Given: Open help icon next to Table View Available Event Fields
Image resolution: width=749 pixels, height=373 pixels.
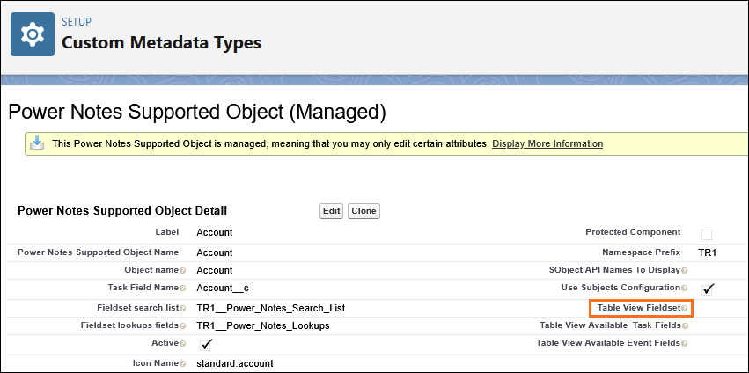Looking at the screenshot, I should [685, 343].
